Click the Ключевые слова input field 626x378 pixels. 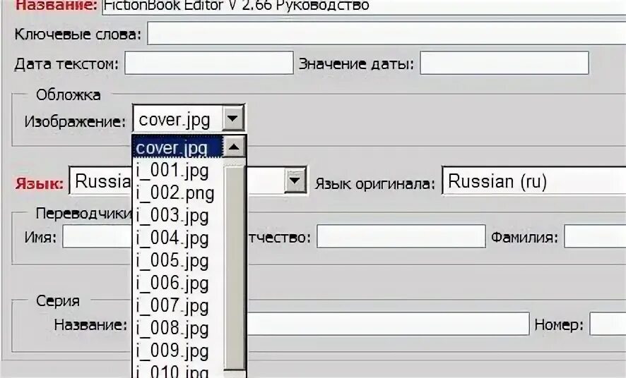coord(386,33)
